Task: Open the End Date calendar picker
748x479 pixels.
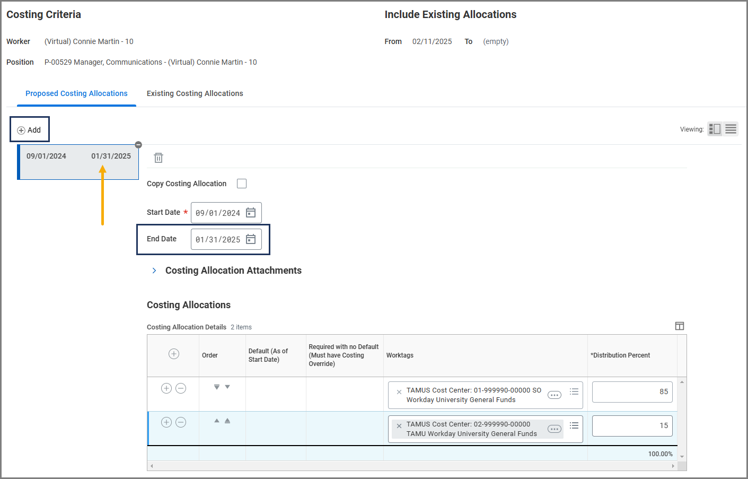Action: 251,239
